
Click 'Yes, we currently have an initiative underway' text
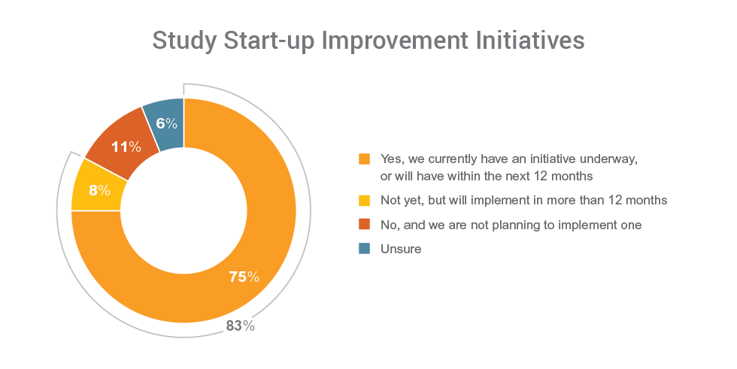point(508,159)
